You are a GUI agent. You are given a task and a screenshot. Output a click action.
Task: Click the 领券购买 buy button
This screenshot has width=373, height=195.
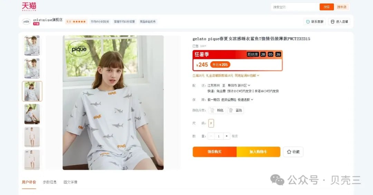click(214, 152)
